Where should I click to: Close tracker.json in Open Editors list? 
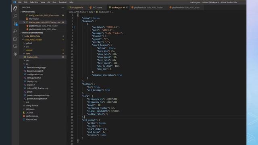(24, 23)
